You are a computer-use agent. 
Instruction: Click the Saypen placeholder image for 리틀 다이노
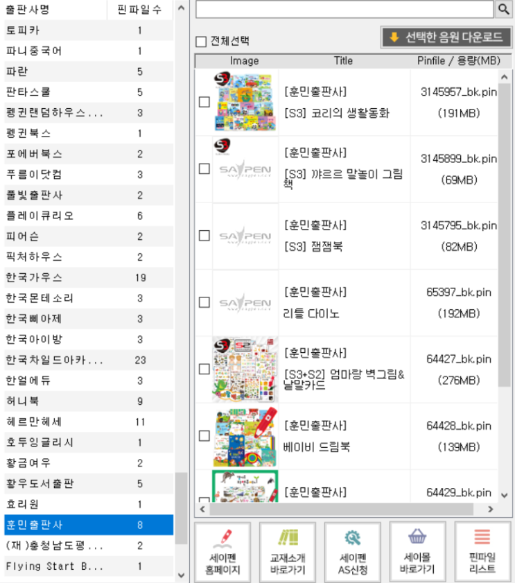point(245,303)
